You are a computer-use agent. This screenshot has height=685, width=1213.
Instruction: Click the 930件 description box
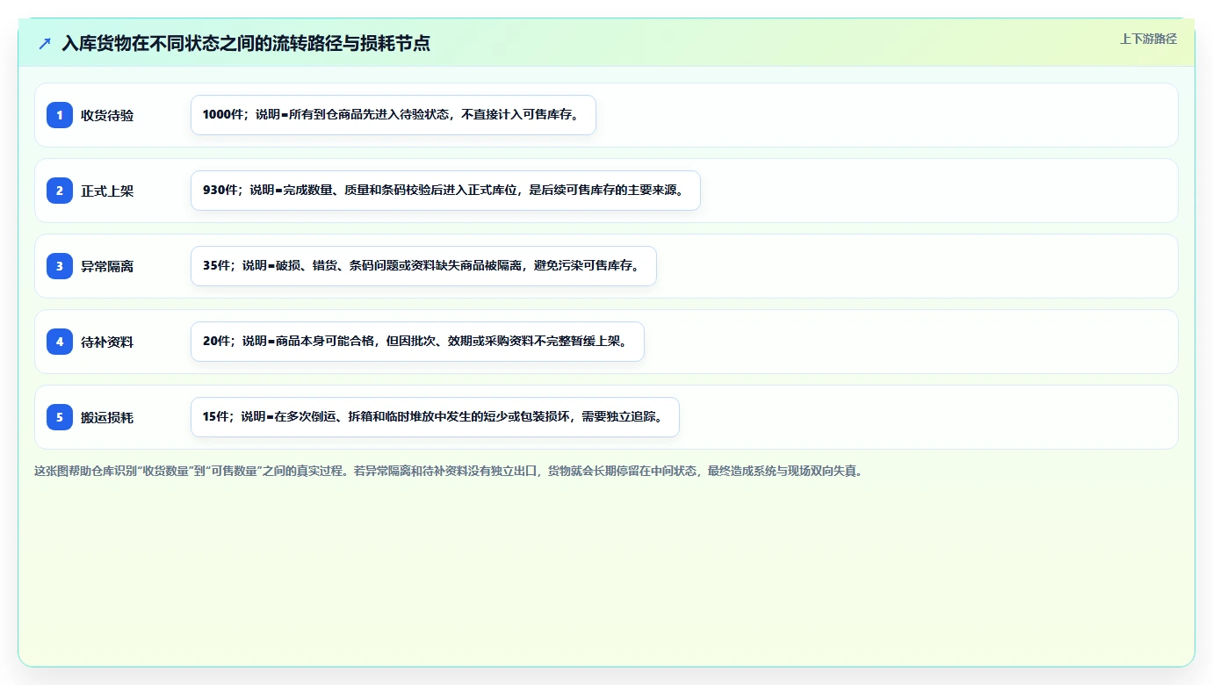(x=445, y=191)
